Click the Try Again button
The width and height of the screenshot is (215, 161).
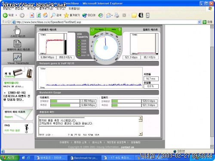pos(98,30)
